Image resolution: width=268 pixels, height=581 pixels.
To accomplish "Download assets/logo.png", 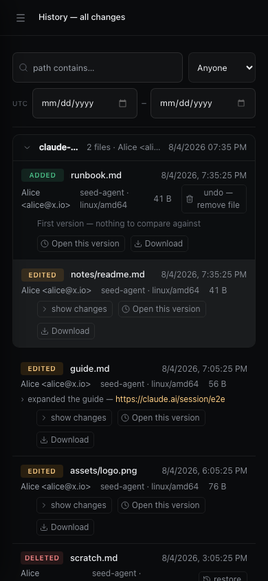I will click(65, 527).
